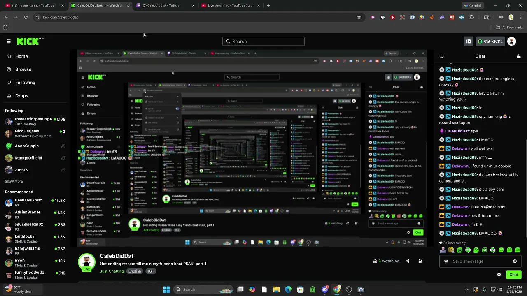The width and height of the screenshot is (527, 296).
Task: Open DeenTheGreat recommended stream
Action: (35, 202)
